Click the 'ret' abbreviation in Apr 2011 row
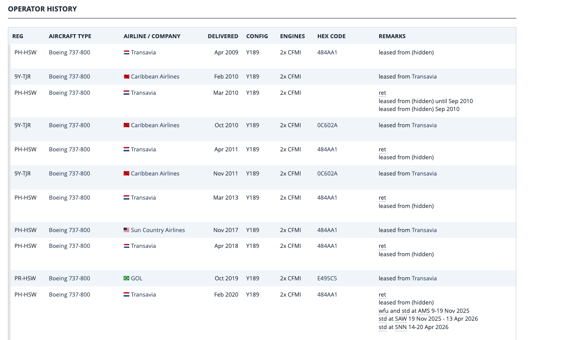The width and height of the screenshot is (572, 340). tap(382, 150)
